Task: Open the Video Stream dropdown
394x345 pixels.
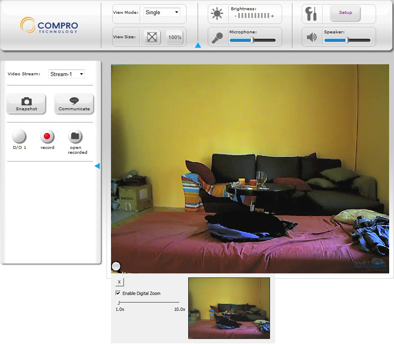Action: coord(67,74)
